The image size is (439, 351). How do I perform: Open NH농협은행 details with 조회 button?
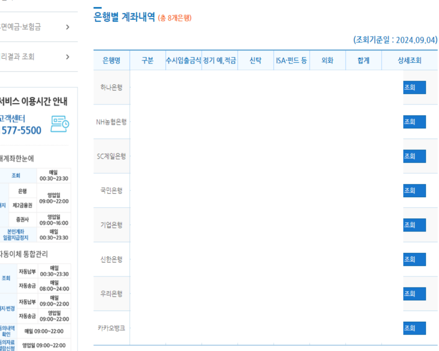pyautogui.click(x=413, y=122)
